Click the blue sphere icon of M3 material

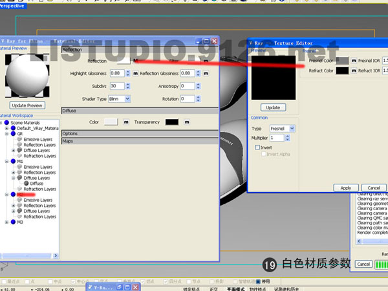pos(13,222)
